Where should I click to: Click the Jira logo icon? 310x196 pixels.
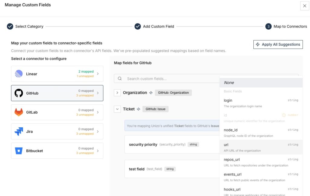point(19,132)
